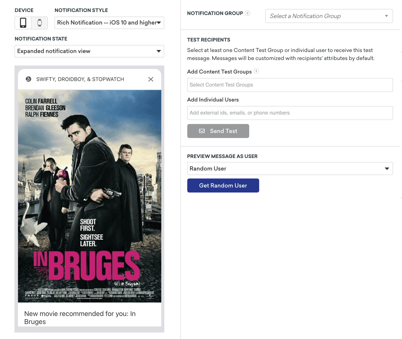The width and height of the screenshot is (402, 339).
Task: Click help icon next to Add Content Test Groups
Action: pyautogui.click(x=256, y=71)
